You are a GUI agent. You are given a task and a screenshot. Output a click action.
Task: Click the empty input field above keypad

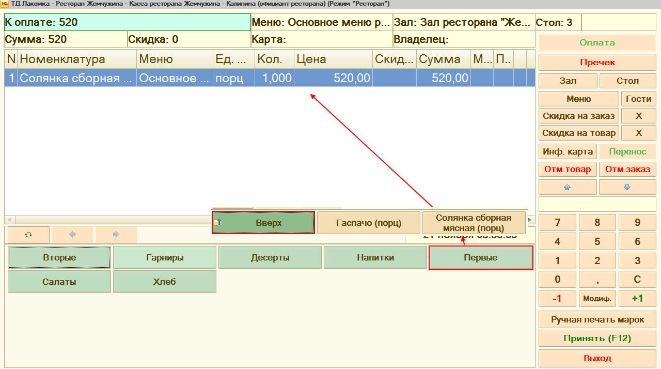point(597,204)
